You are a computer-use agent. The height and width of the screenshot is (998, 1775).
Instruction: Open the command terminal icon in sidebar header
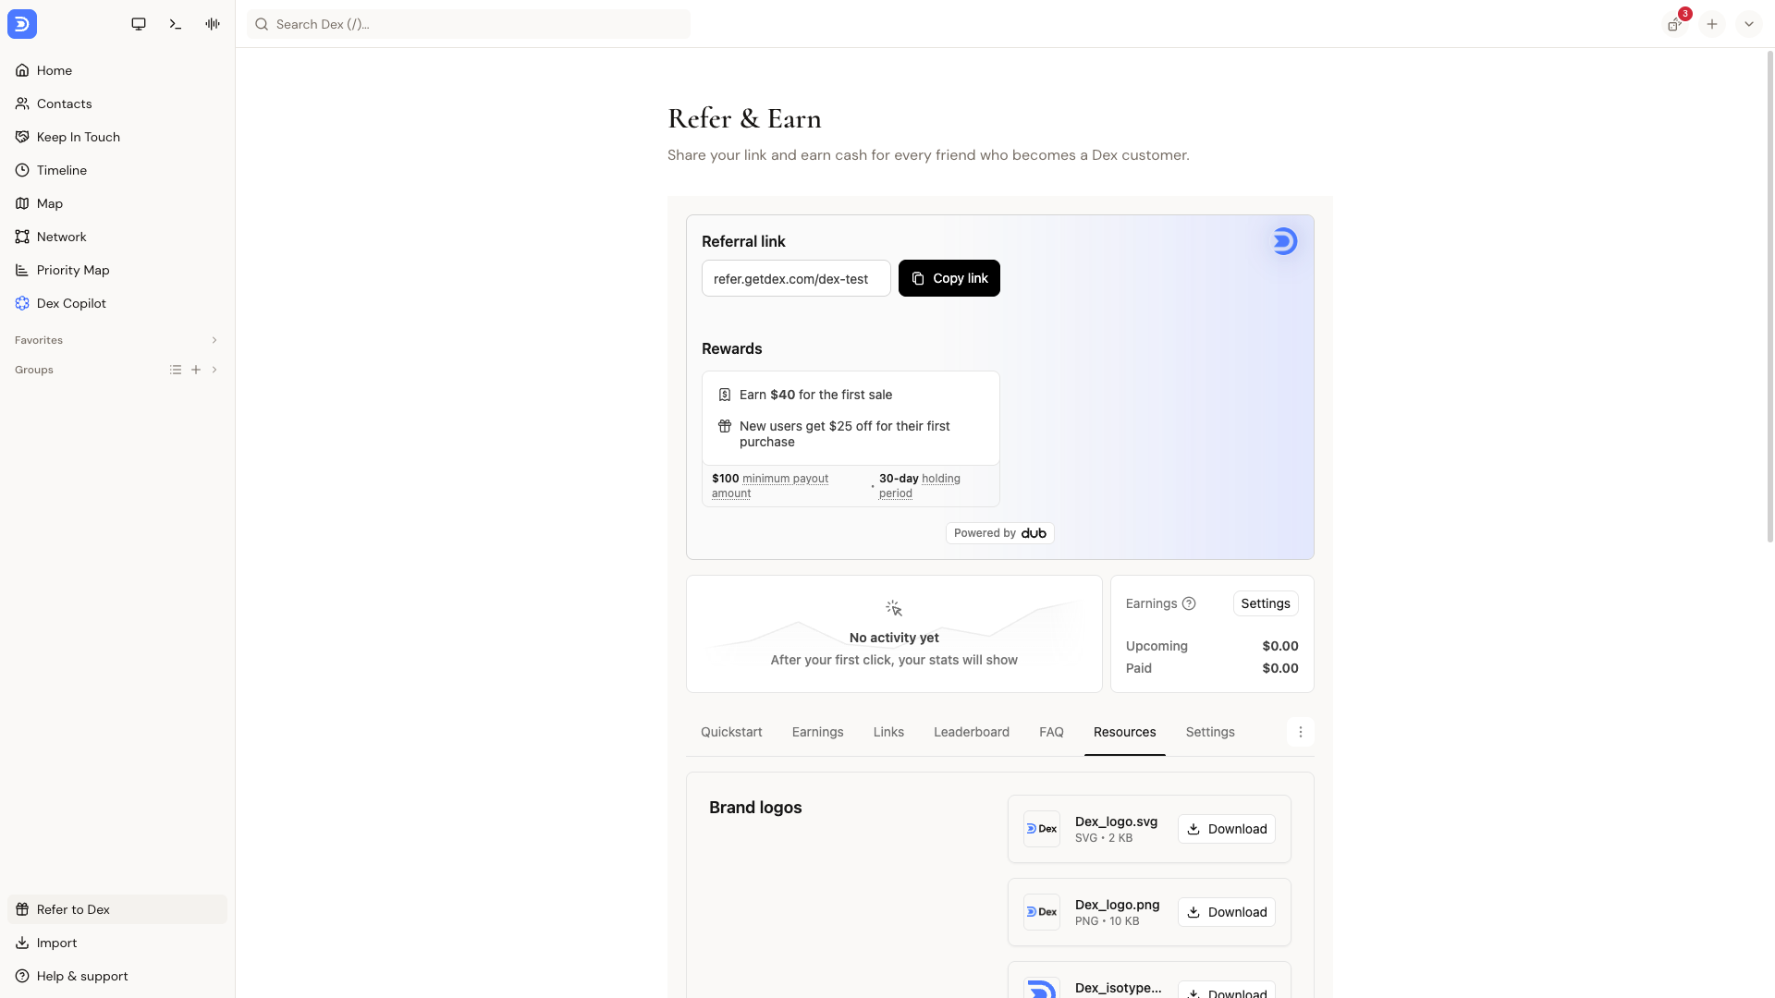click(176, 24)
